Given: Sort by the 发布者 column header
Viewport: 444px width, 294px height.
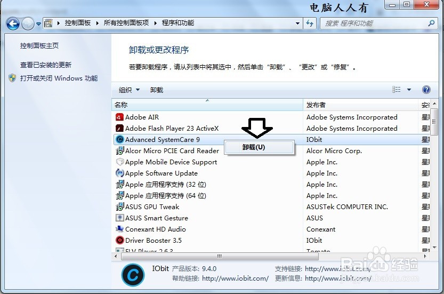Looking at the screenshot, I should (360, 105).
